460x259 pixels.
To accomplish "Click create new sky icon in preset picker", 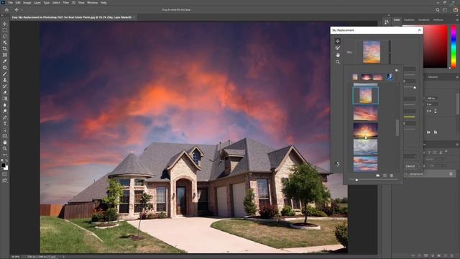I will [385, 176].
